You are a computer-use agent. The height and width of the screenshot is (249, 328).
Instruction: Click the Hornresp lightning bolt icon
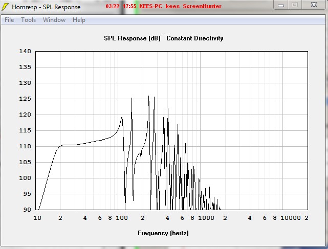[5, 7]
